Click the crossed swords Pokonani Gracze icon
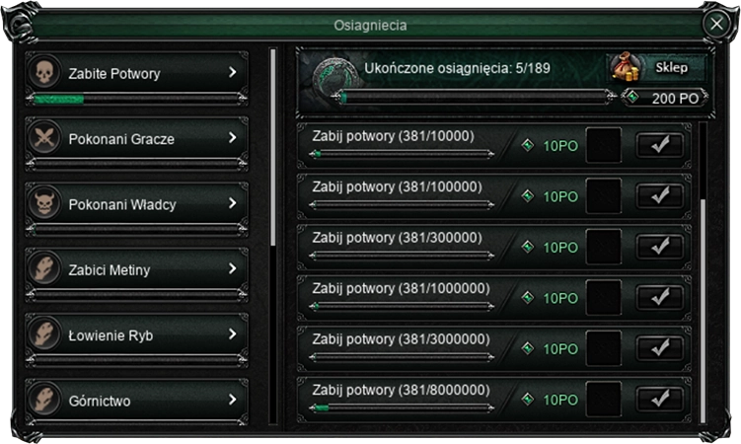Image resolution: width=741 pixels, height=444 pixels. coord(44,139)
